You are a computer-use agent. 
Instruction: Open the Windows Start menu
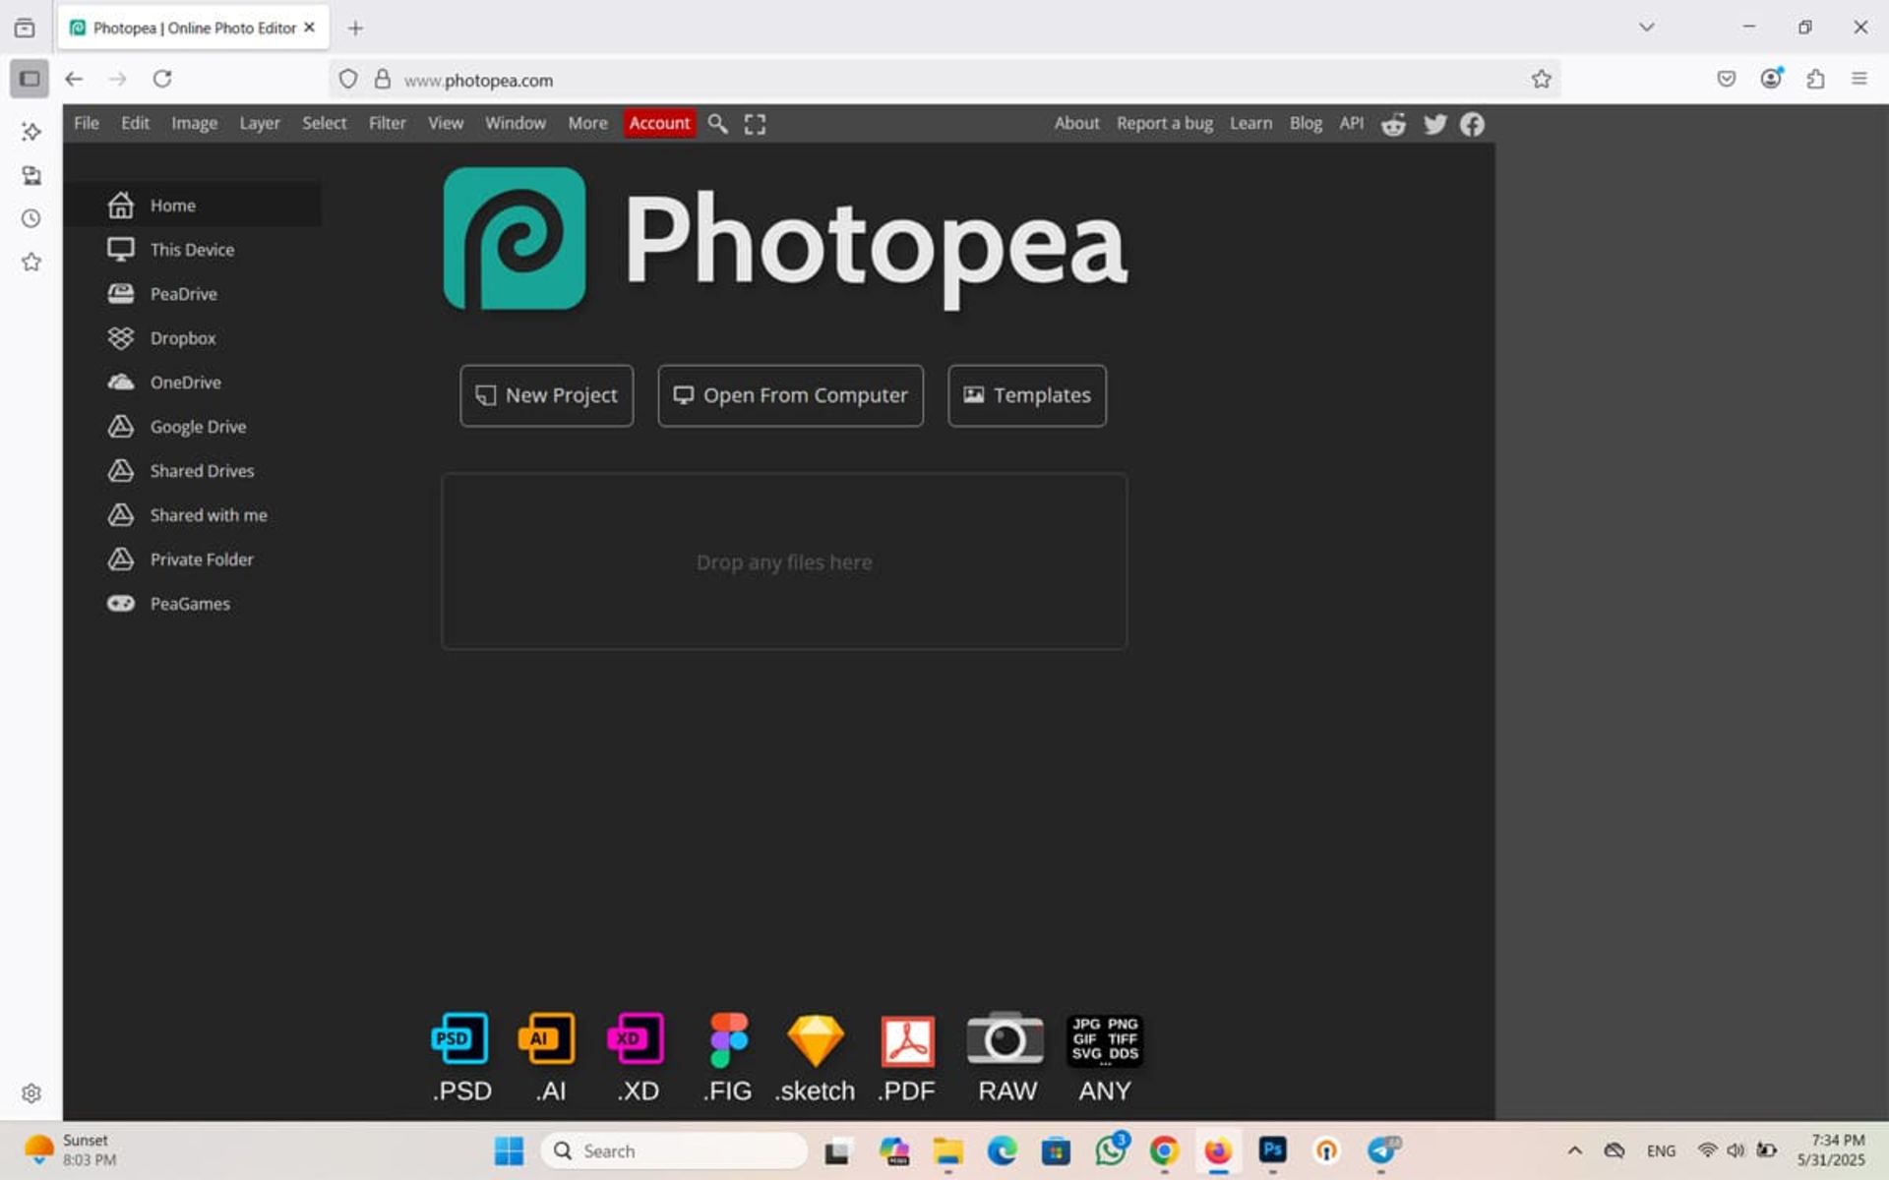point(509,1150)
